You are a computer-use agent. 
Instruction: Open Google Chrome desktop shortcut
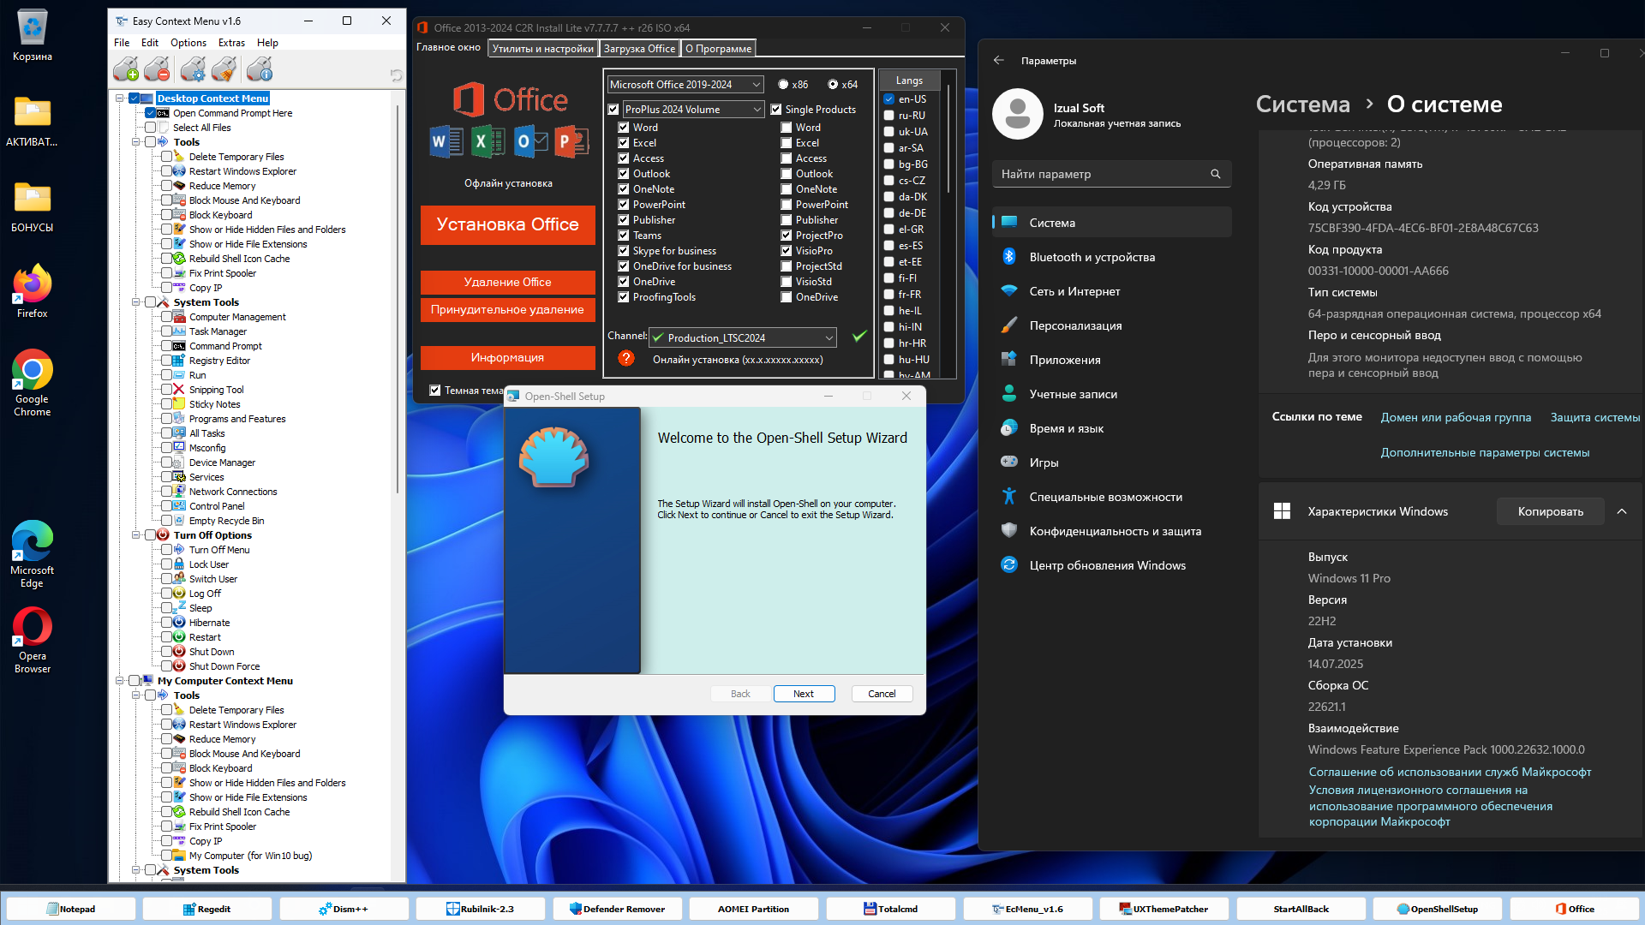[33, 383]
